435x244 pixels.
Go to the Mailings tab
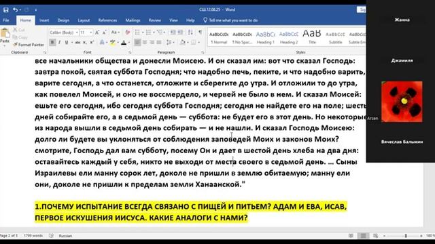(133, 20)
